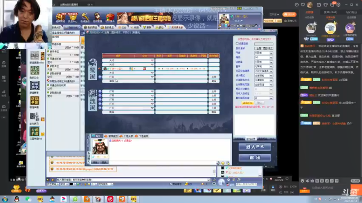This screenshot has width=362, height=203.
Task: Open the treasure chest icon in game toolbar
Action: pyautogui.click(x=60, y=18)
